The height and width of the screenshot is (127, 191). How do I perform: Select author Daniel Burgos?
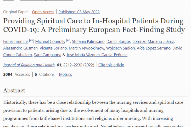click(118, 41)
